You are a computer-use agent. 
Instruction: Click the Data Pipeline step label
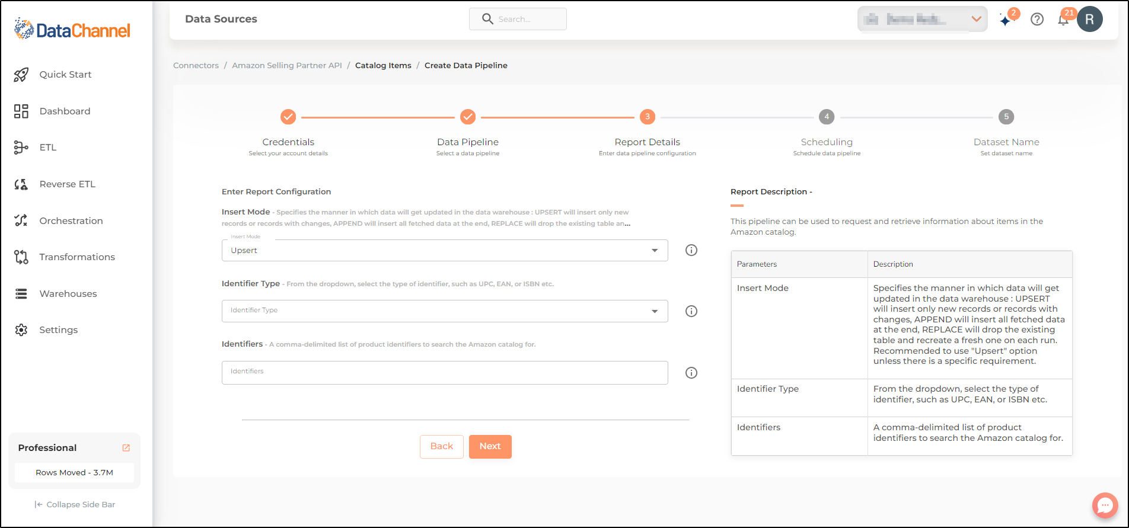point(468,142)
